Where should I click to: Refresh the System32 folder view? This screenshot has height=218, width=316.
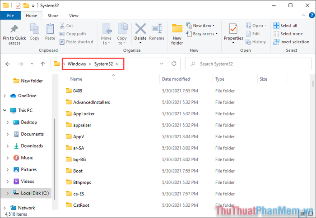point(174,64)
